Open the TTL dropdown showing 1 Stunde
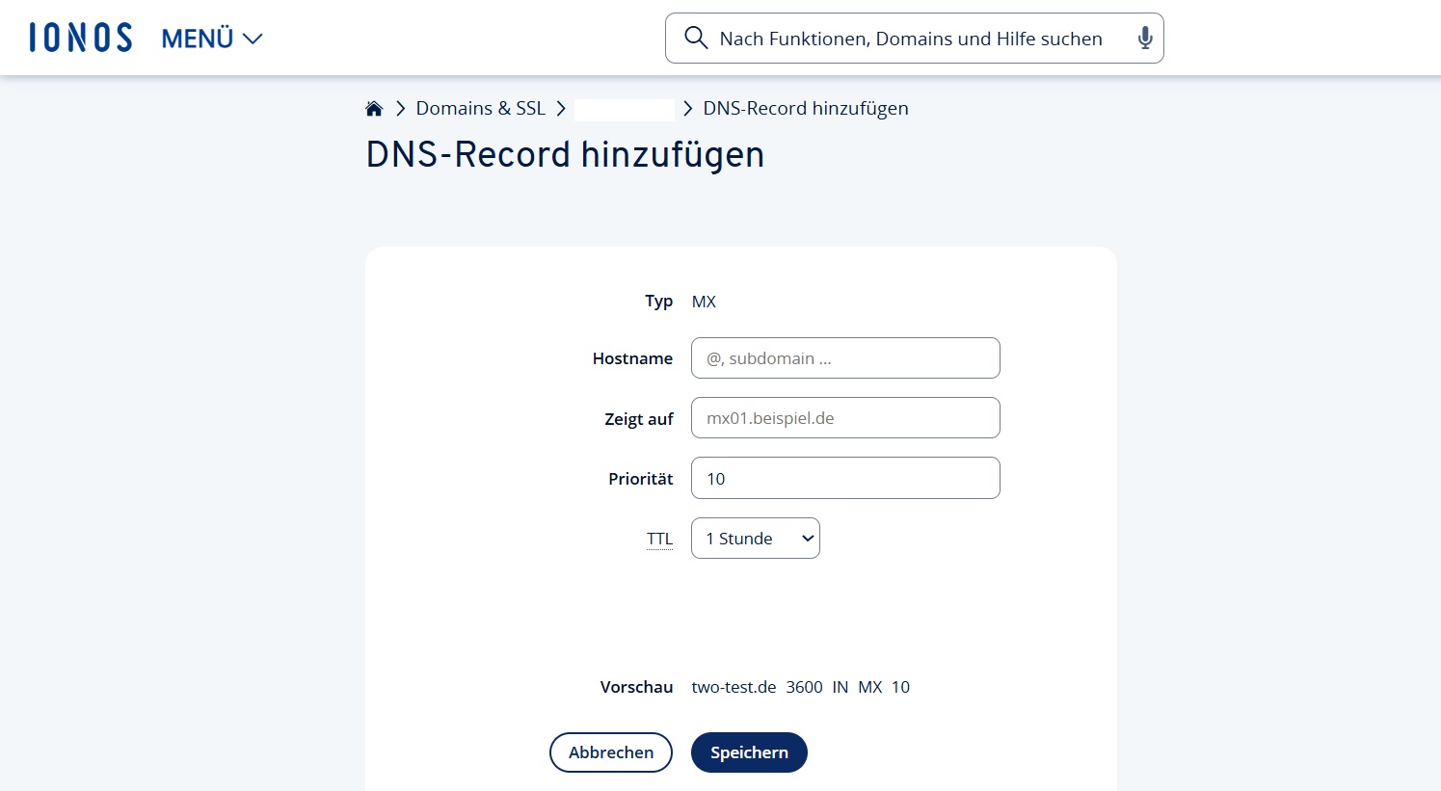 [x=756, y=539]
